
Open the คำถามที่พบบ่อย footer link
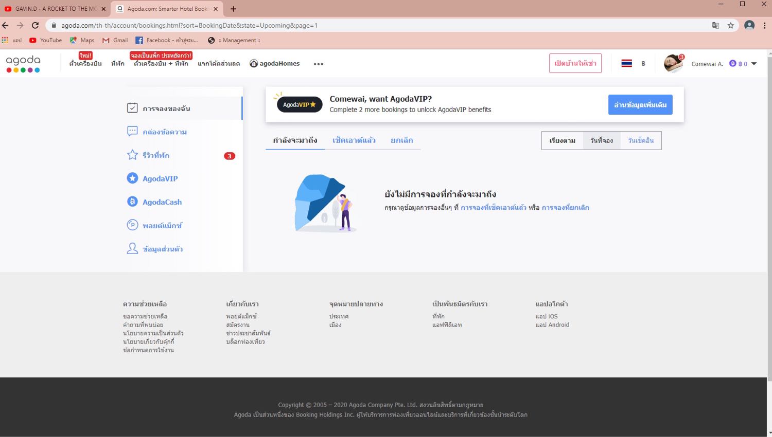coord(143,325)
